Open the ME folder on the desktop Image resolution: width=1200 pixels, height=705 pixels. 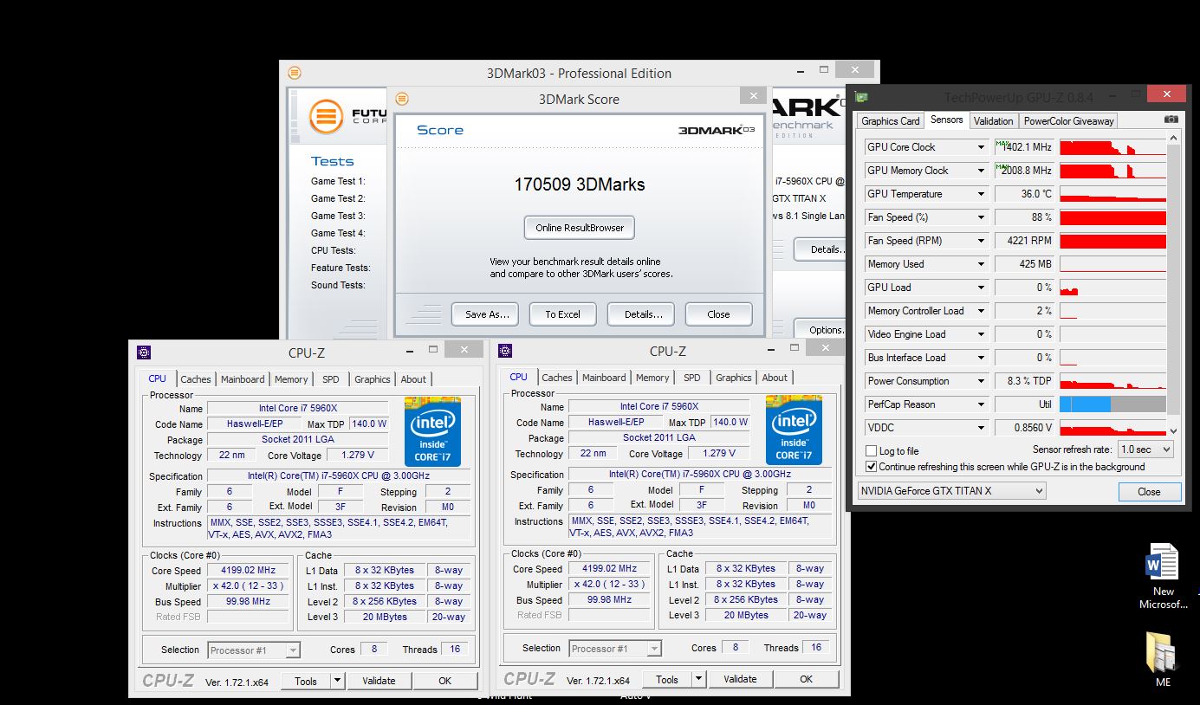1163,660
